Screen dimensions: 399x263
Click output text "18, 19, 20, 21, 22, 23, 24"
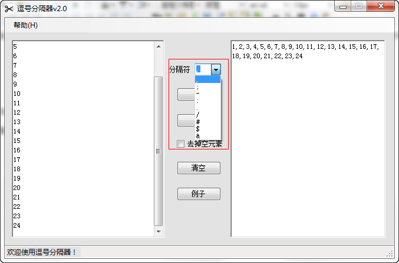(x=268, y=56)
